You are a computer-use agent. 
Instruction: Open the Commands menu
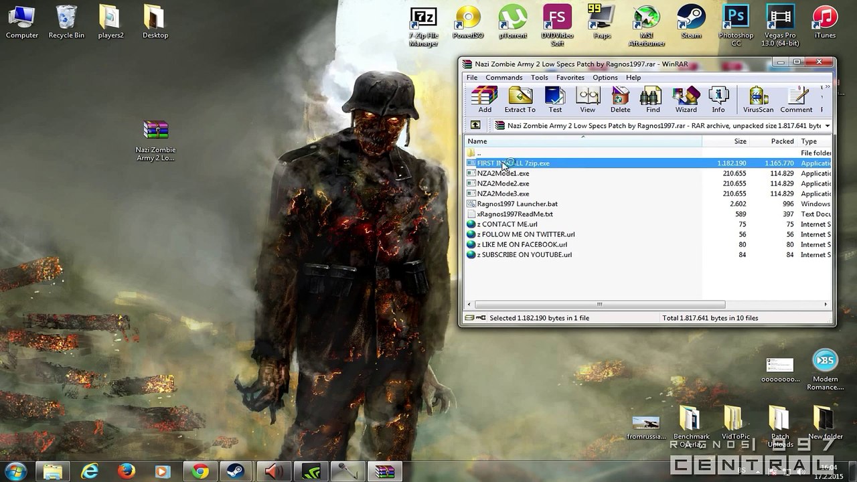504,78
